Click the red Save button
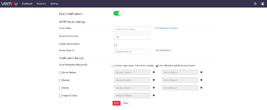Viewport: 267px width, 110px height. tap(116, 103)
